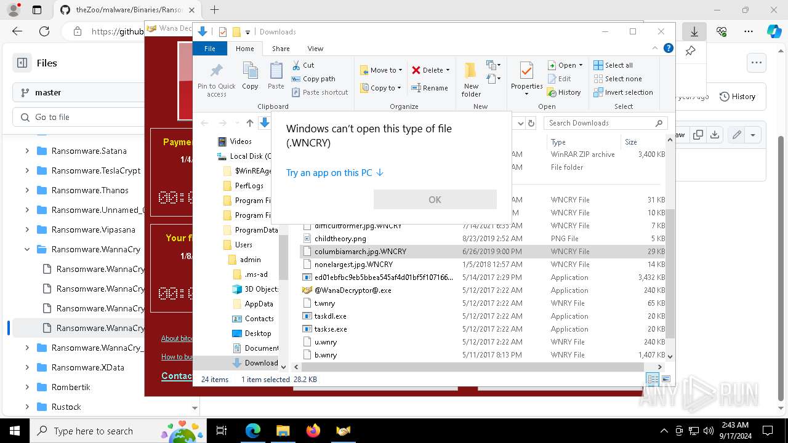The width and height of the screenshot is (788, 443).
Task: Open Edge Copilot icon
Action: pyautogui.click(x=774, y=31)
